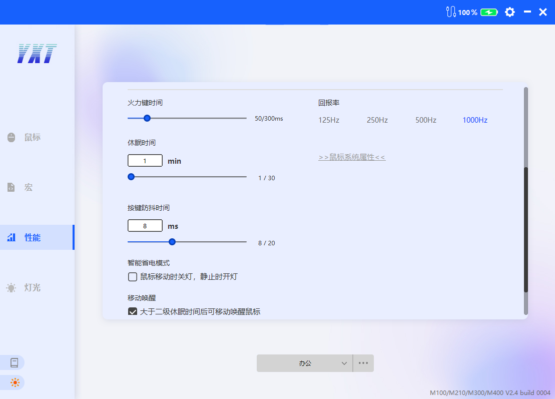Image resolution: width=555 pixels, height=399 pixels.
Task: Open the manual book icon
Action: 15,362
